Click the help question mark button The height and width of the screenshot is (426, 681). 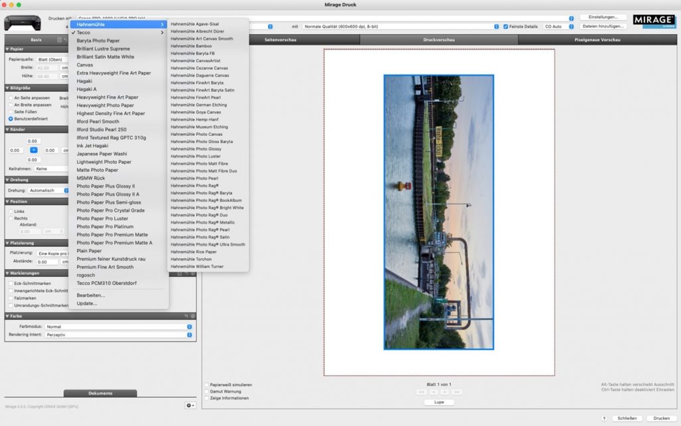coord(604,418)
